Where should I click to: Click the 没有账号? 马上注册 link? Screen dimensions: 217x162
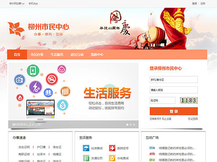(x=160, y=119)
